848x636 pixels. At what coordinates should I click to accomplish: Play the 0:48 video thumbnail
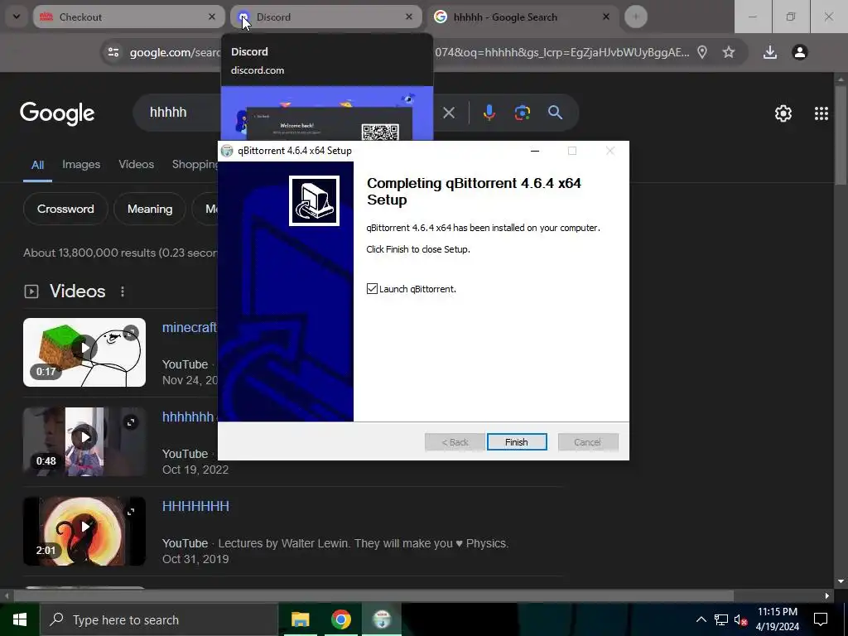pyautogui.click(x=84, y=441)
